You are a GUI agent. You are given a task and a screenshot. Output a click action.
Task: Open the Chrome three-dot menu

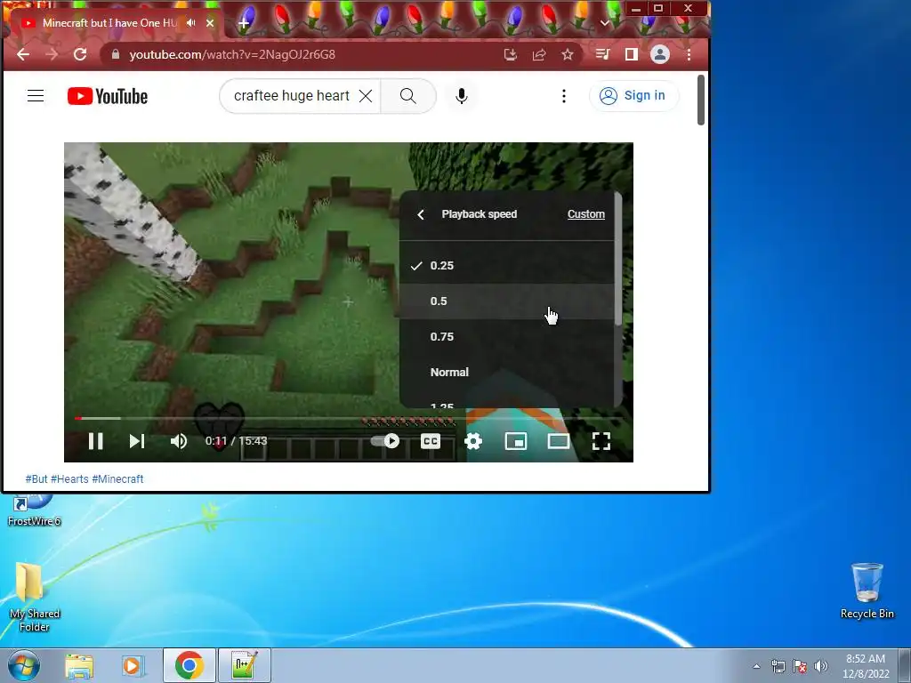(689, 54)
